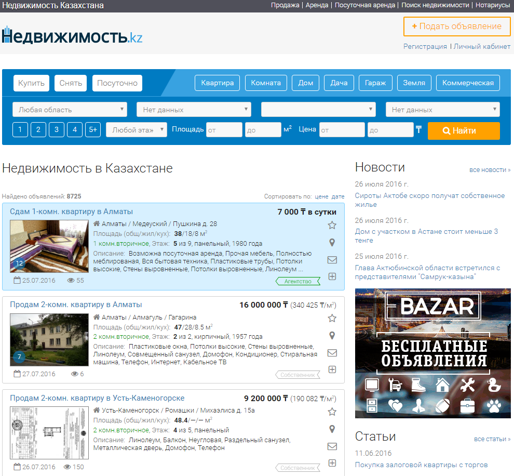514x476 pixels.
Task: Open все новости link
Action: pyautogui.click(x=490, y=170)
